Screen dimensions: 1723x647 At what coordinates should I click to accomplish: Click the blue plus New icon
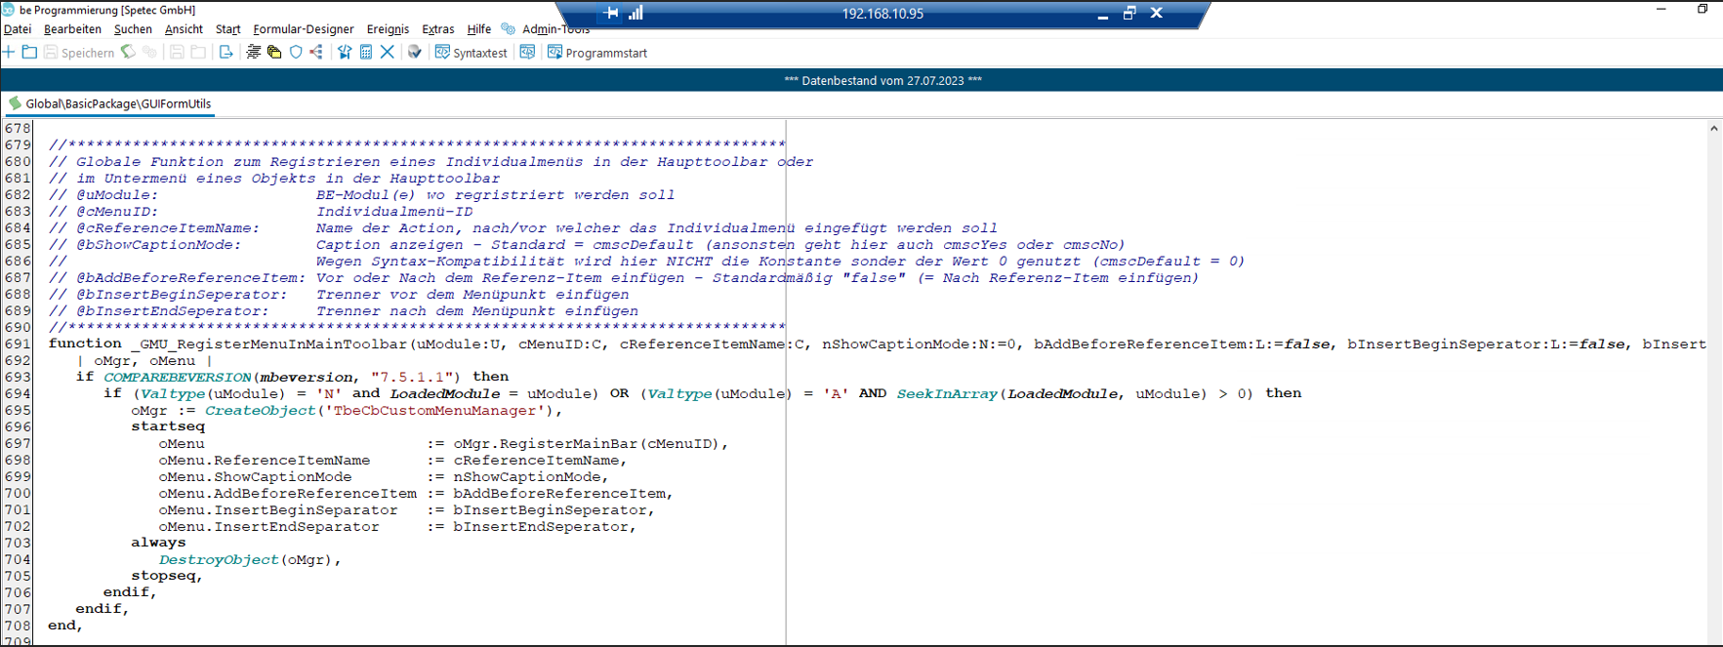tap(9, 53)
